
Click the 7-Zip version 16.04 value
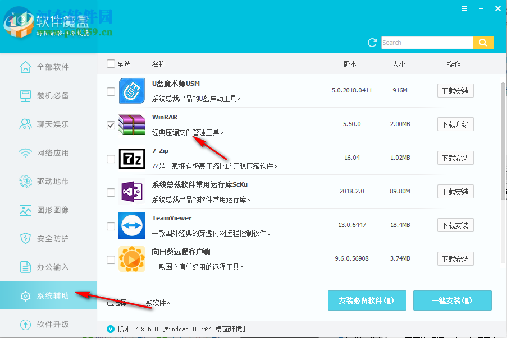[352, 158]
